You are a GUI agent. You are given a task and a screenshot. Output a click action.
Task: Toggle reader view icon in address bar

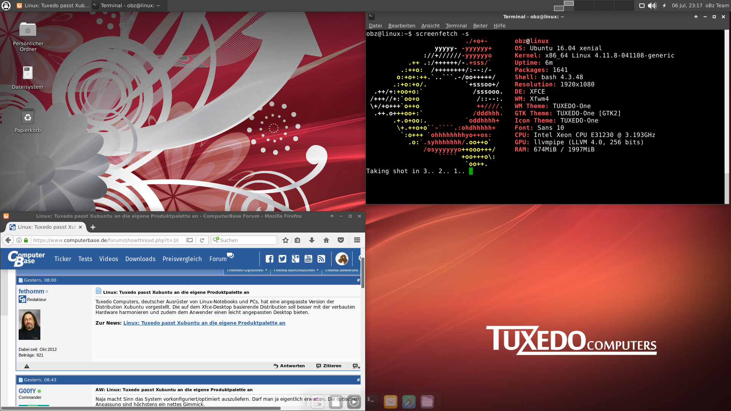click(x=190, y=240)
